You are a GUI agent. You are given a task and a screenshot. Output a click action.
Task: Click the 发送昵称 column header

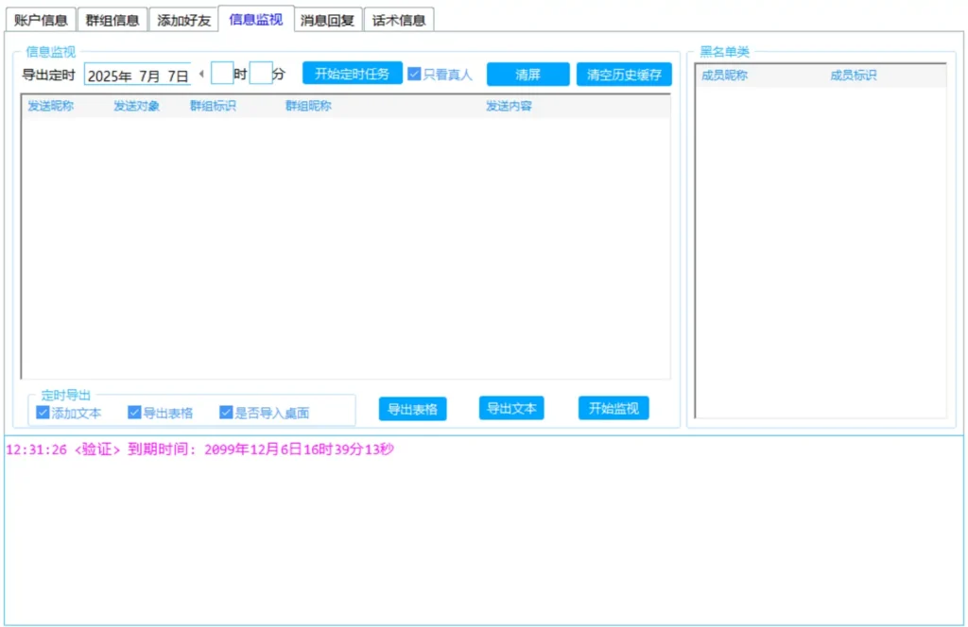(x=51, y=106)
